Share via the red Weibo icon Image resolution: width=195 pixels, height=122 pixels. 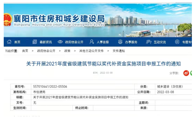pos(186,73)
